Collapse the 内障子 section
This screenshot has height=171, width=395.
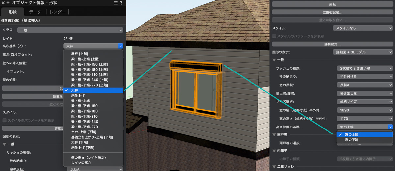click(275, 151)
